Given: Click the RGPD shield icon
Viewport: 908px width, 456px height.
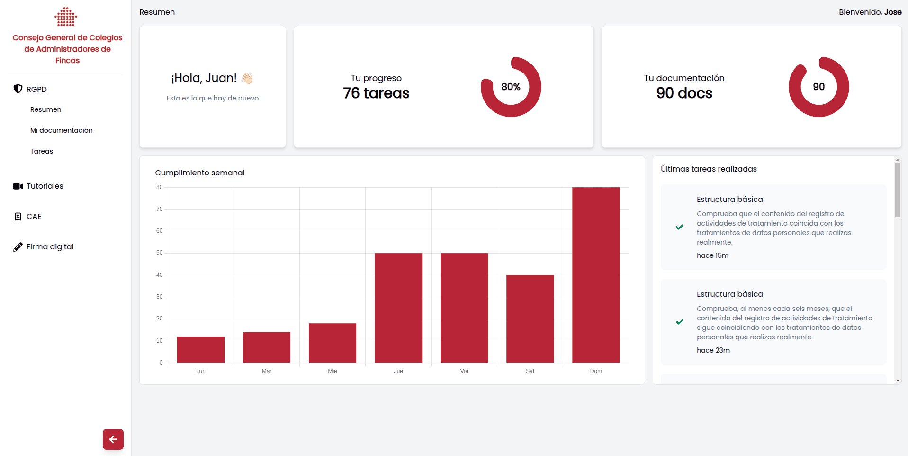Looking at the screenshot, I should pyautogui.click(x=18, y=89).
